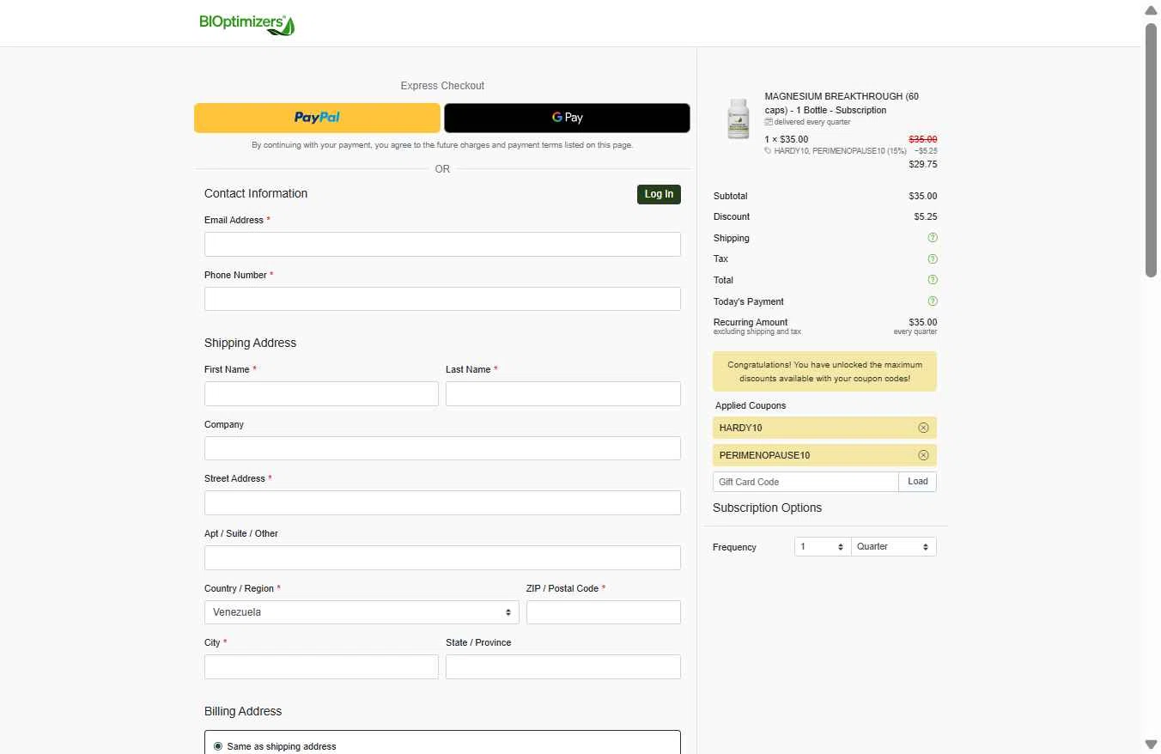Click the payment terms agreement text
This screenshot has height=754, width=1161.
442,145
